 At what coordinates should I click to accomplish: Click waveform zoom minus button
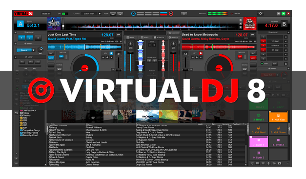pos(150,45)
